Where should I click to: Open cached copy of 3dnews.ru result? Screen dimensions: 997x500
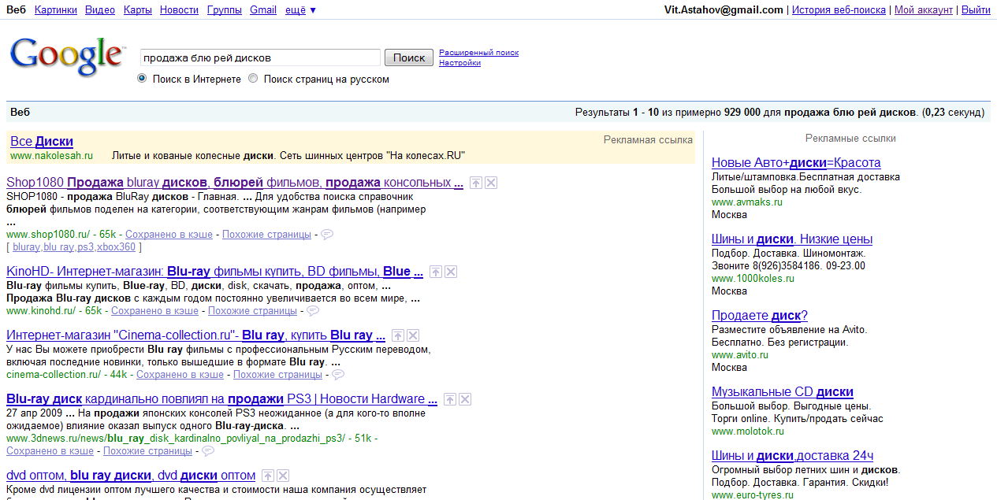pyautogui.click(x=50, y=451)
